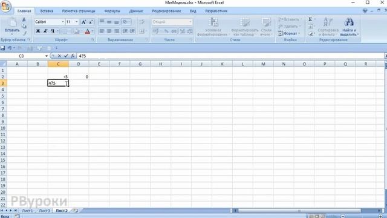This screenshot has height=218, width=387.
Task: Switch to the Вид ribbon tab
Action: [193, 11]
